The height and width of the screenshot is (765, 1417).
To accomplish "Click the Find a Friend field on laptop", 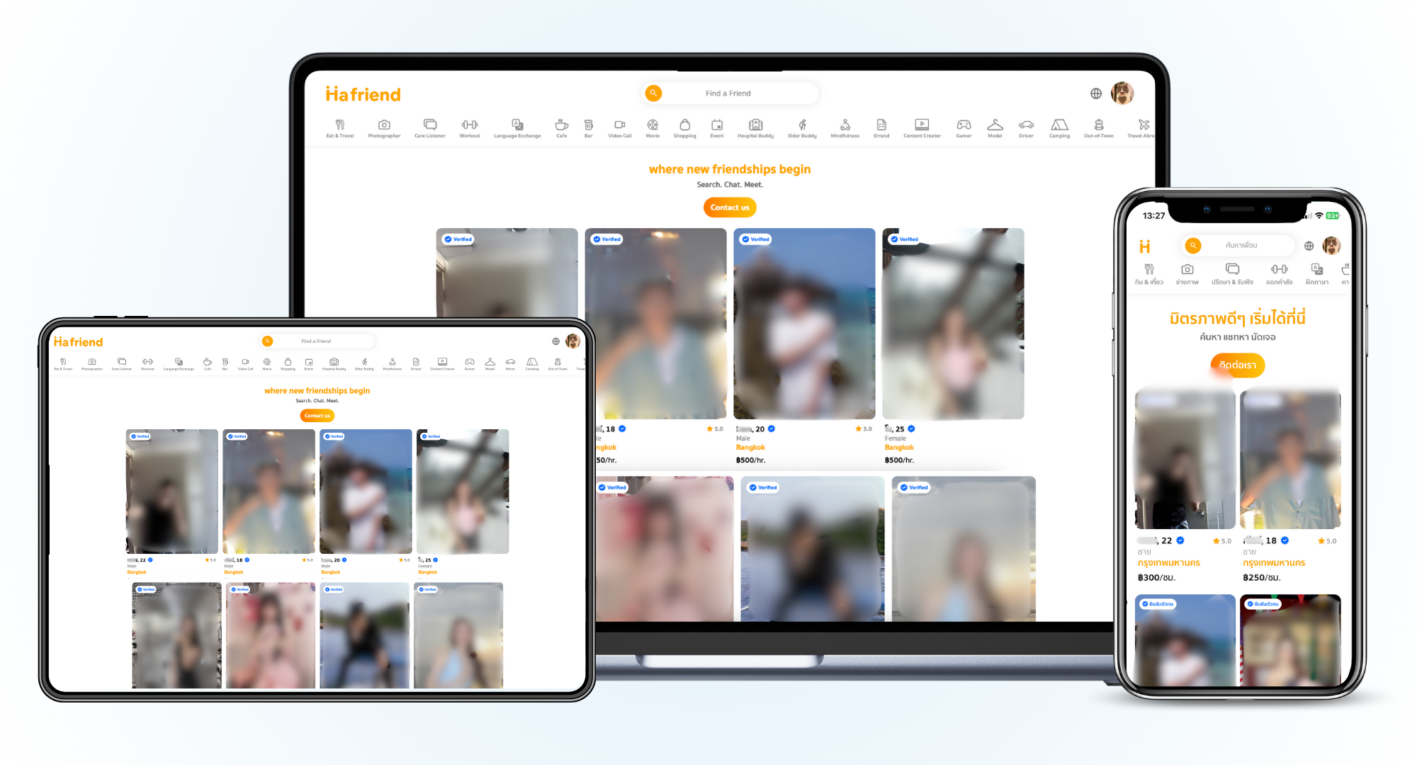I will (730, 93).
